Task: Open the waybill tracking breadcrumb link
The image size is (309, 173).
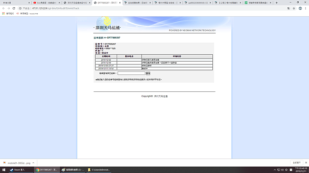Action: [x=98, y=38]
